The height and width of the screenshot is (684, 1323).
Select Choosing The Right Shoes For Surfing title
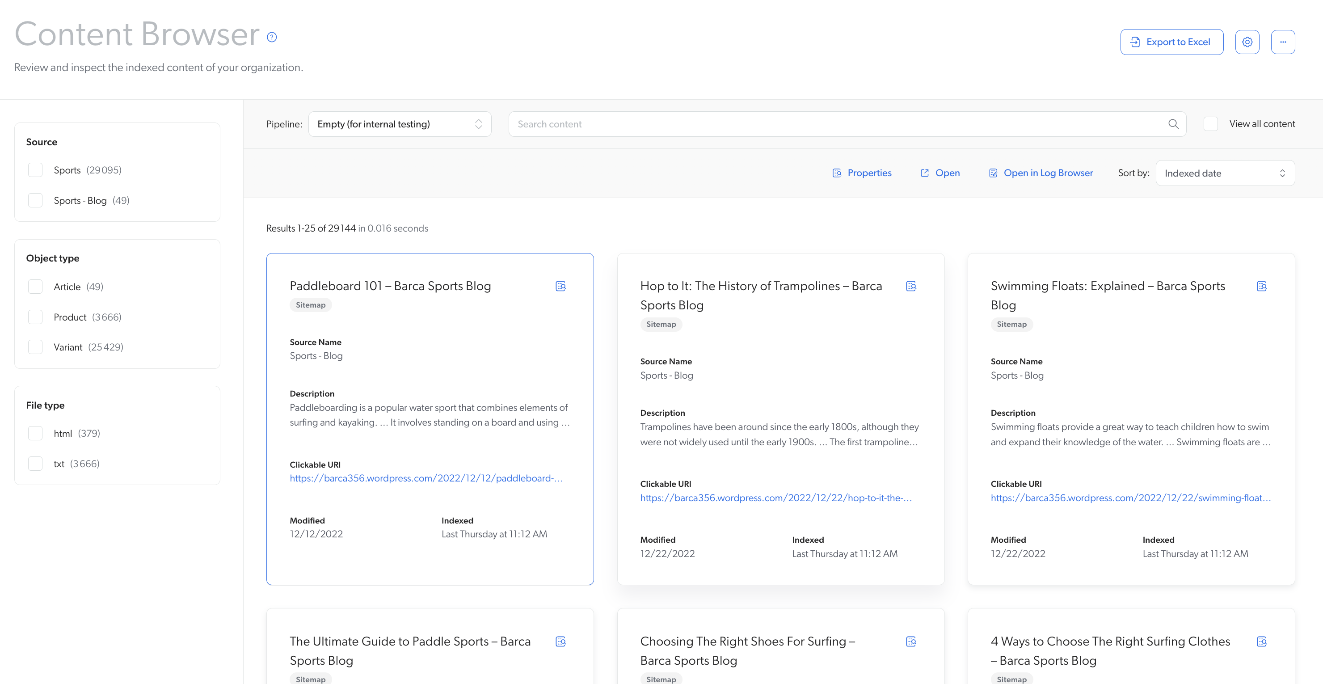pos(748,650)
